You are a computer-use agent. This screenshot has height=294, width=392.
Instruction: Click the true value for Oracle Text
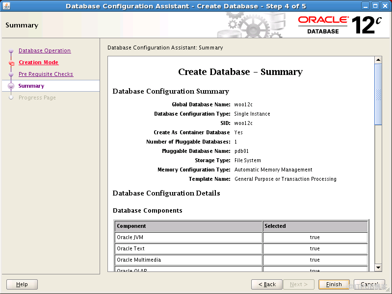pyautogui.click(x=315, y=248)
